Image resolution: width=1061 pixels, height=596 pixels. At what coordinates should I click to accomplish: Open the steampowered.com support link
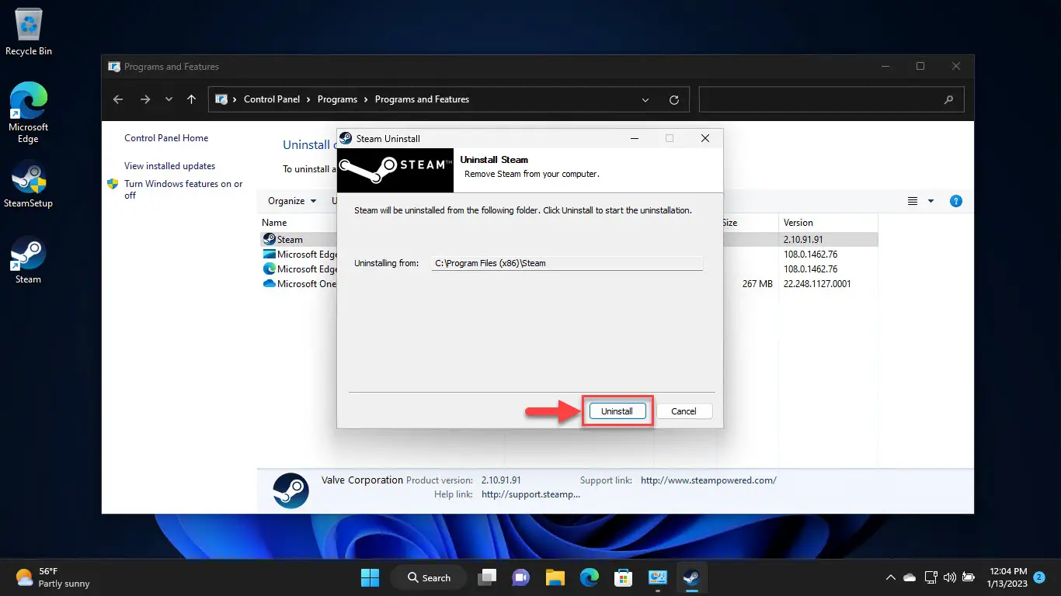tap(708, 480)
